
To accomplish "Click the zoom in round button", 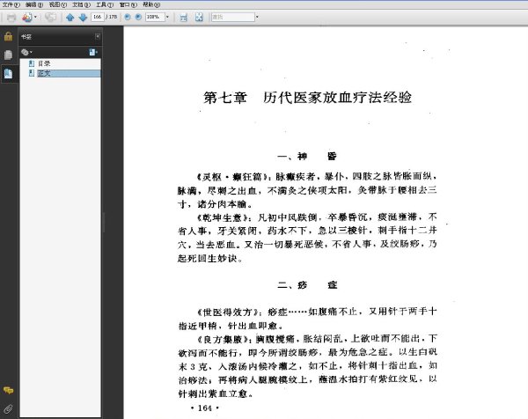I will coord(138,17).
